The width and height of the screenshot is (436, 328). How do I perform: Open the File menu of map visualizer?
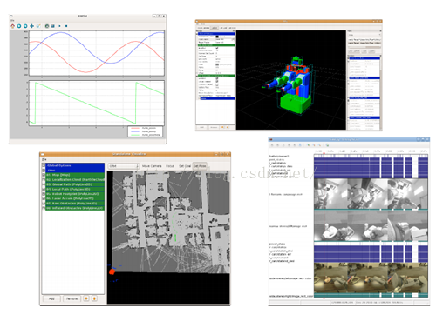pyautogui.click(x=44, y=159)
